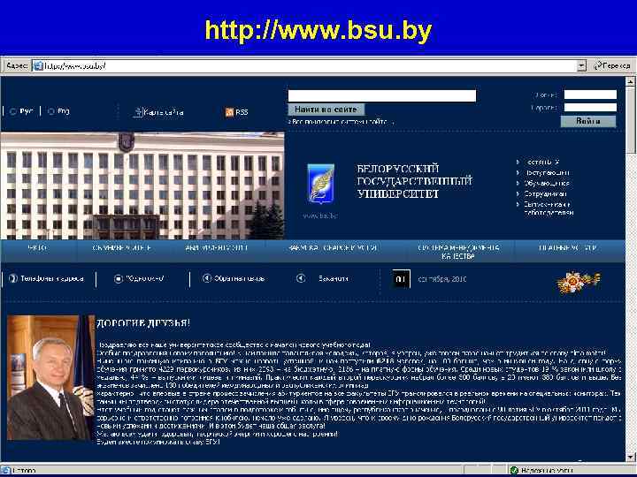Click the БЕЛОРУССКИЙ ГОСУДАРСТВЕННЫЙ УНИВЕРСИТЕТ title
637x477 pixels.
[414, 181]
